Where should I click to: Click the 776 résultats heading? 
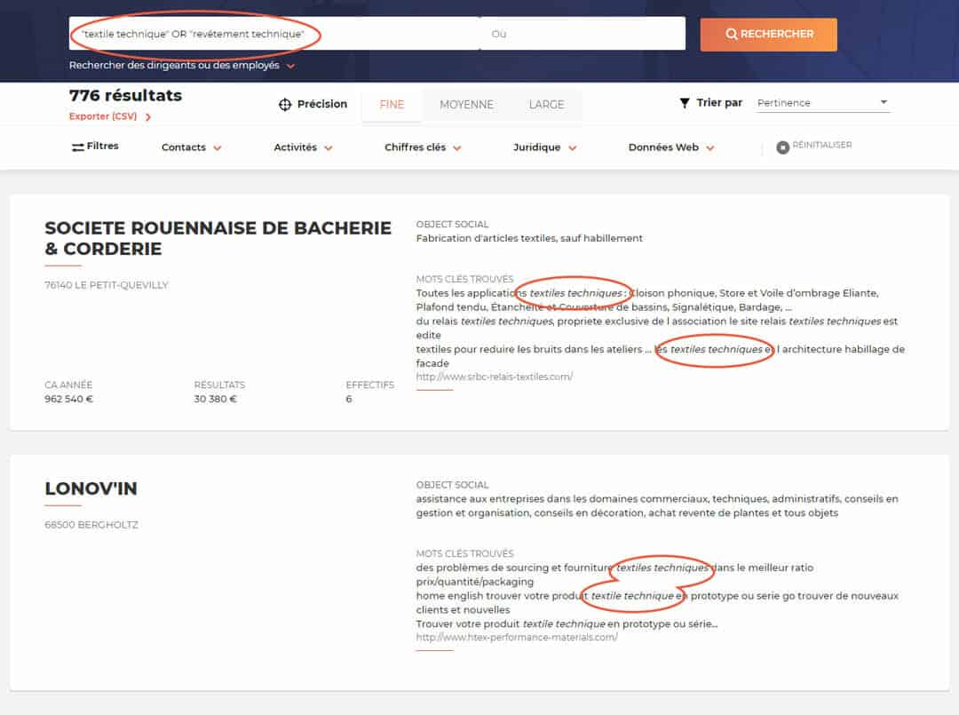(x=125, y=95)
